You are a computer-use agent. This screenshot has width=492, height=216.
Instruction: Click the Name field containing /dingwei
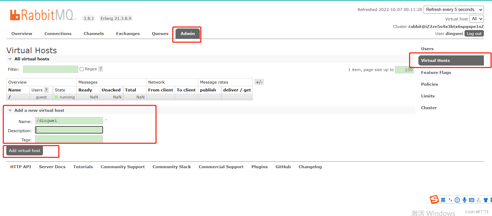pos(69,121)
